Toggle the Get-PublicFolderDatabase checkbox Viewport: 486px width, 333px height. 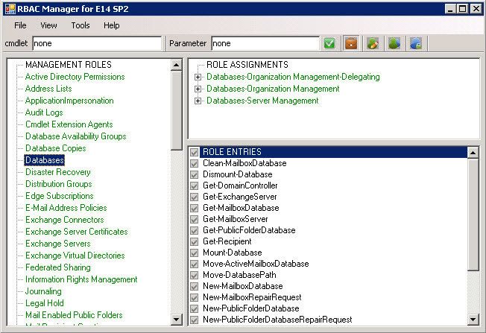tap(195, 230)
